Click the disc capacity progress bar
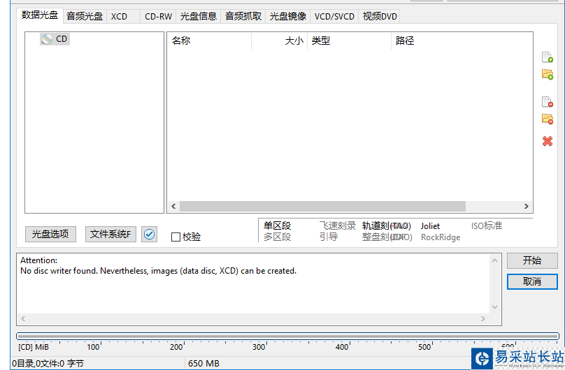The height and width of the screenshot is (370, 565). pyautogui.click(x=287, y=336)
